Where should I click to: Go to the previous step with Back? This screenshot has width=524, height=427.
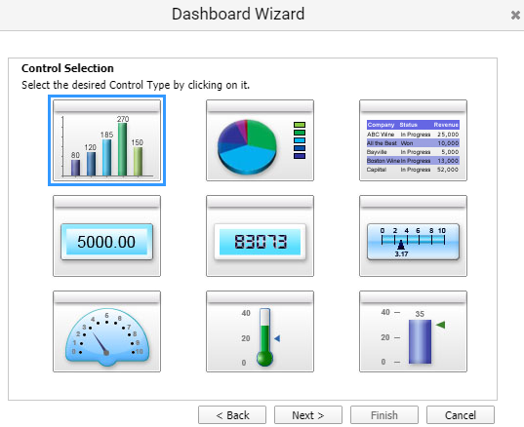pos(232,415)
